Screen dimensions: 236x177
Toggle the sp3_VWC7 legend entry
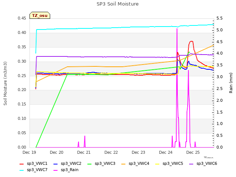coord(34,170)
